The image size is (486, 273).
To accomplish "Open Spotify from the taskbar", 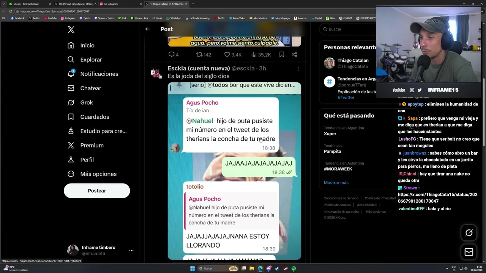I will [x=293, y=268].
